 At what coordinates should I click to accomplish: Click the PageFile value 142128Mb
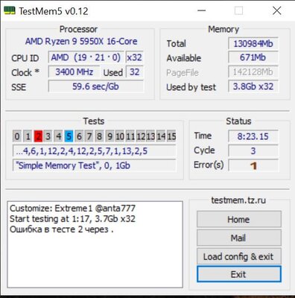pyautogui.click(x=253, y=72)
